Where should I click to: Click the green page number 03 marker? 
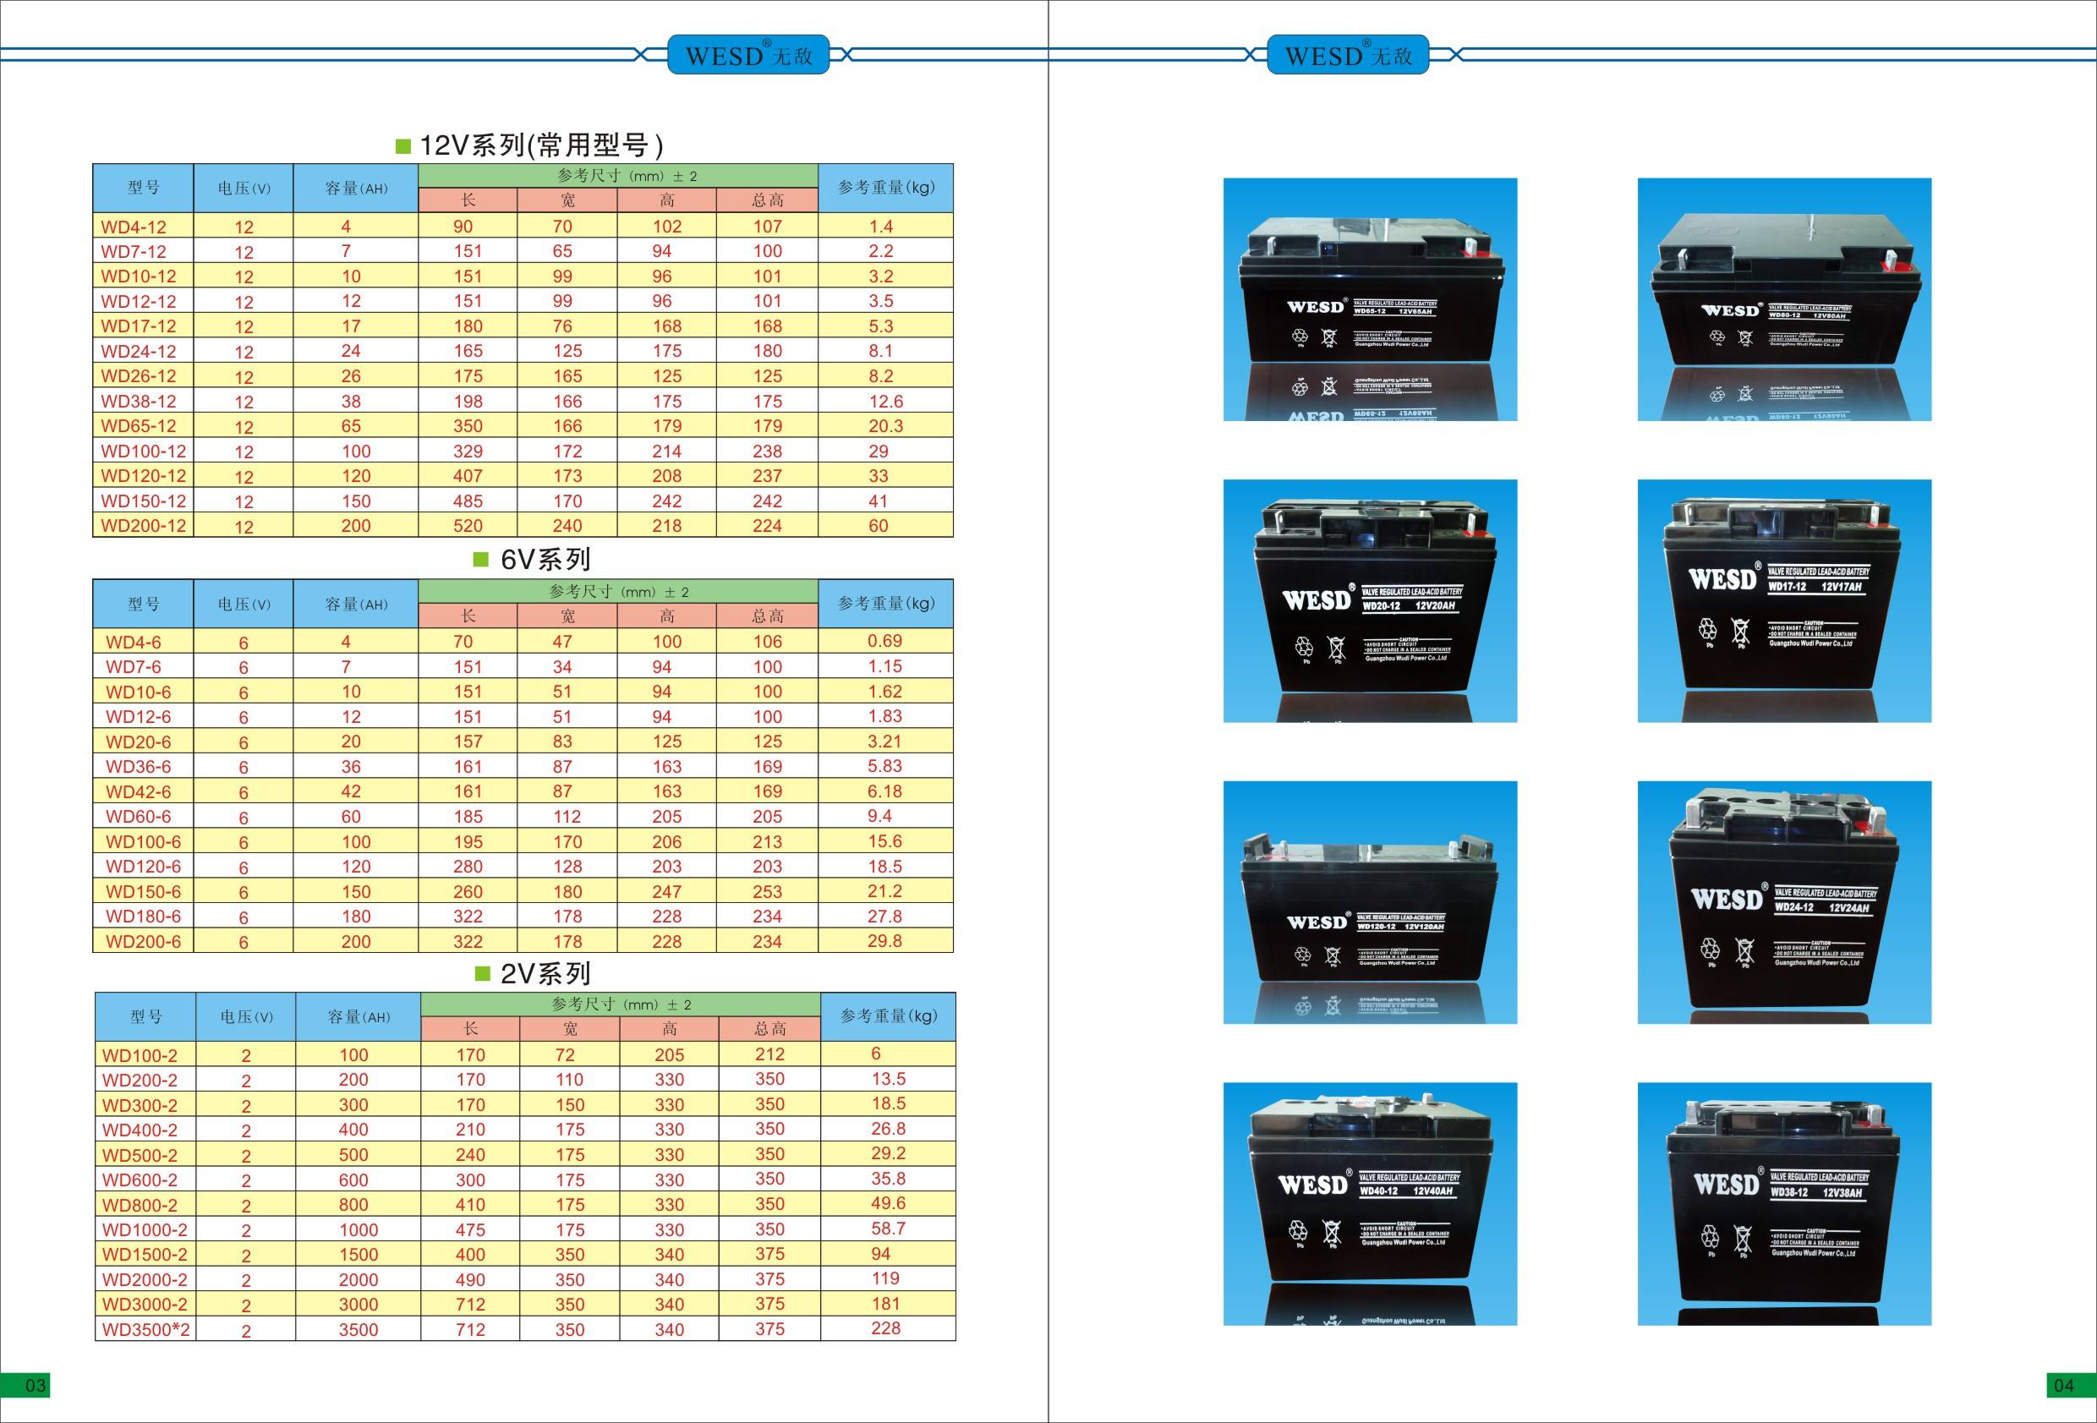pos(25,1385)
